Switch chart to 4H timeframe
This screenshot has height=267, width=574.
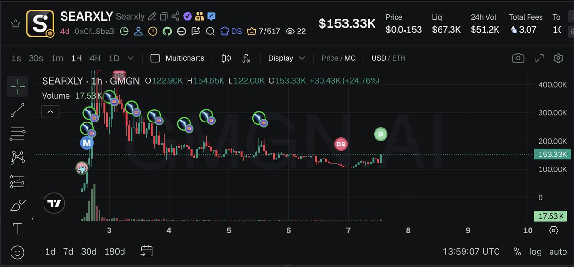[x=95, y=58]
